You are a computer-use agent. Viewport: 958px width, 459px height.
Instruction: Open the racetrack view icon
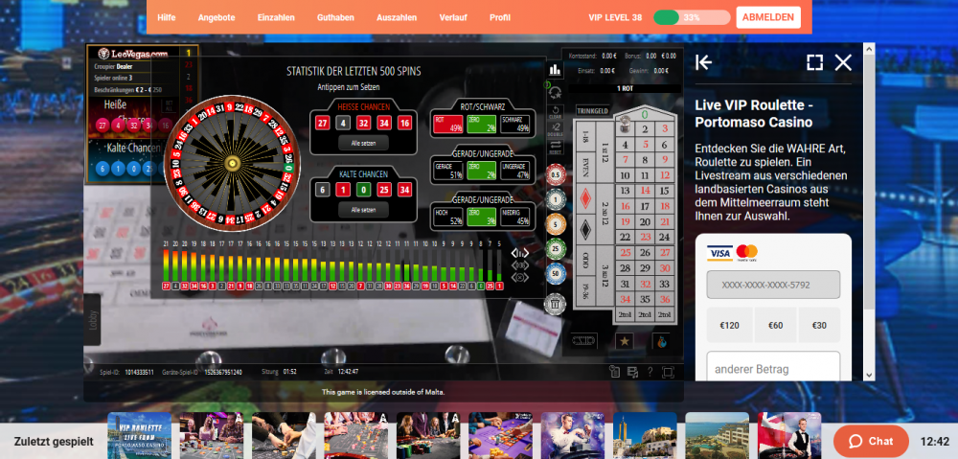point(583,341)
